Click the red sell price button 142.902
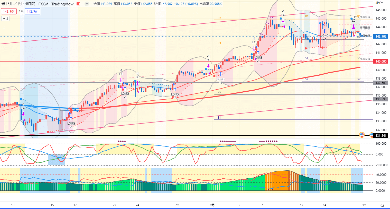This screenshot has width=390, height=209. tap(9, 11)
